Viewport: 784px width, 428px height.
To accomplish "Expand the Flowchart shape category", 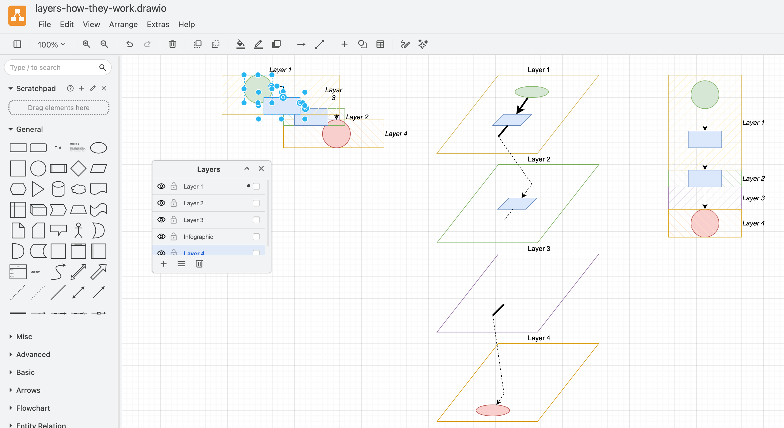I will 33,408.
